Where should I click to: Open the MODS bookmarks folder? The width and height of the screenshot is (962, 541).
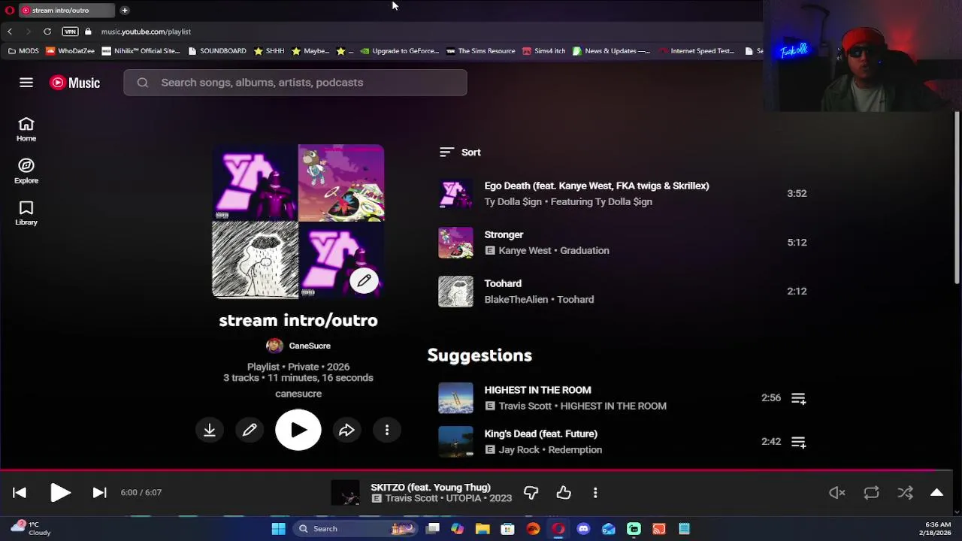(23, 51)
